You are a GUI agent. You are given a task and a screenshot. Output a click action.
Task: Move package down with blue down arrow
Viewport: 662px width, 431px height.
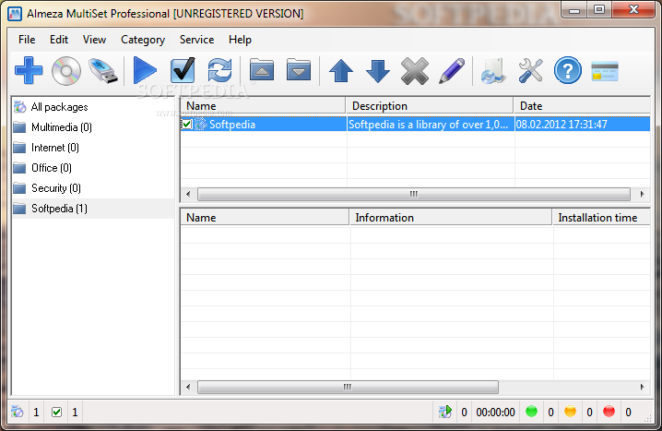coord(378,70)
